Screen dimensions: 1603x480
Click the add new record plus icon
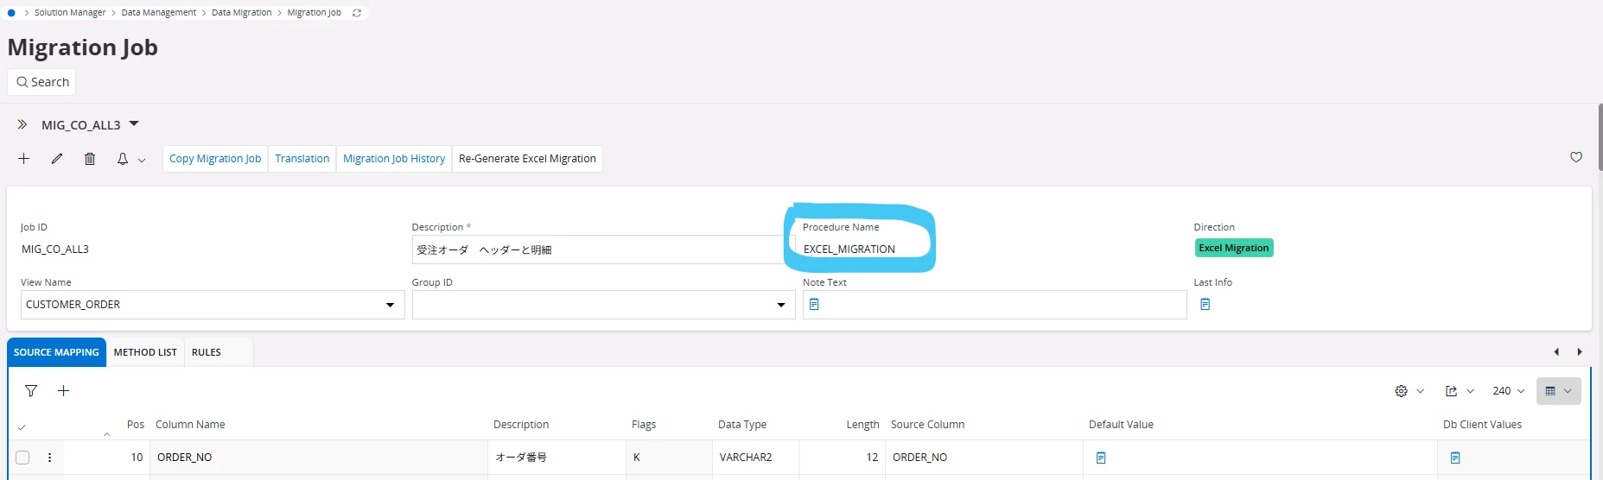coord(24,159)
